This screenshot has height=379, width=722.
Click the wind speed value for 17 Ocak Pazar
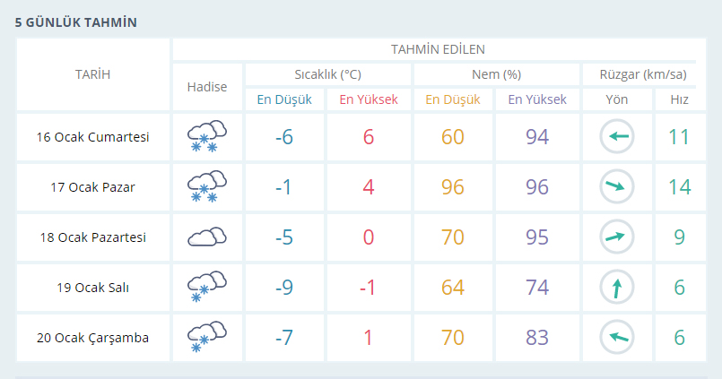679,187
